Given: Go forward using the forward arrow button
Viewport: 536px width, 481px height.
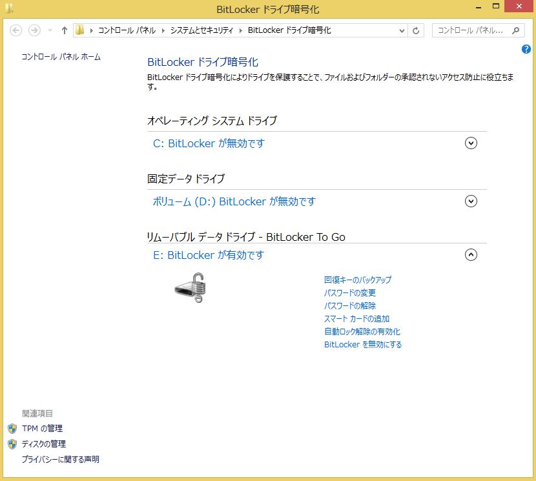Looking at the screenshot, I should 34,30.
